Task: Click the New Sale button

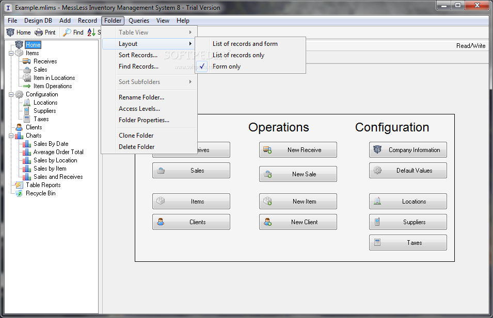Action: [x=298, y=174]
